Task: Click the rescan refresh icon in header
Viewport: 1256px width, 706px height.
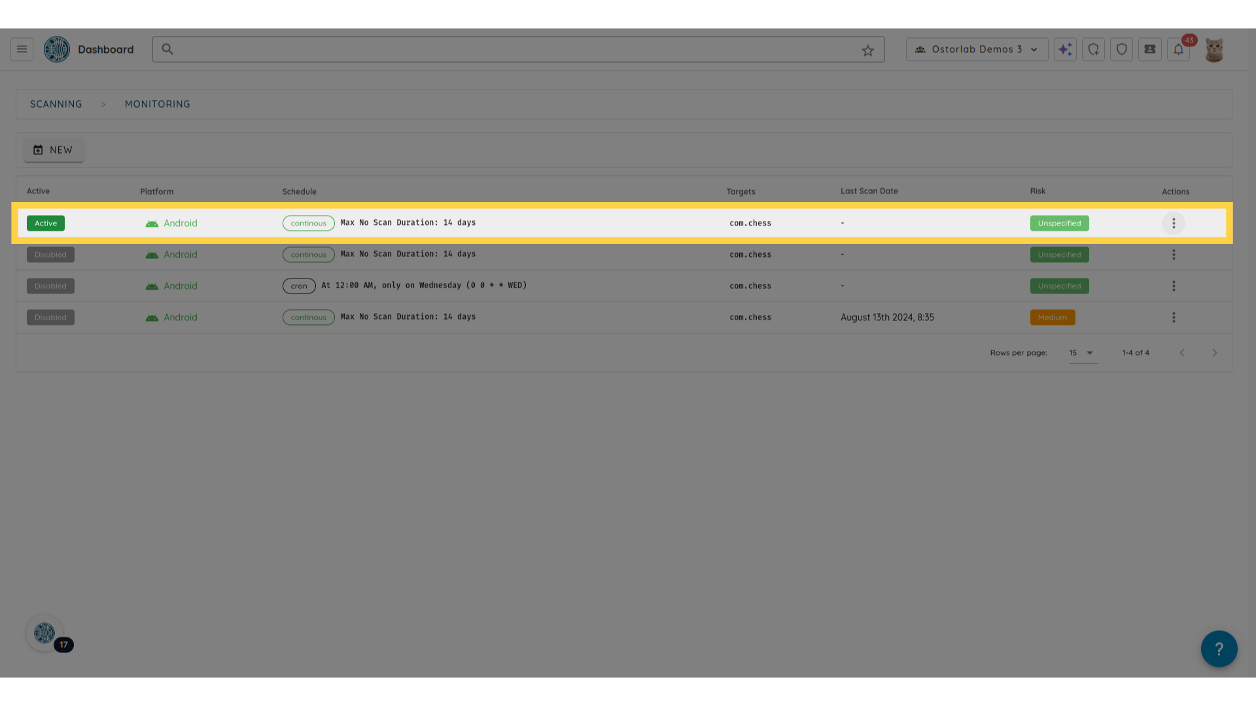Action: pos(1093,49)
